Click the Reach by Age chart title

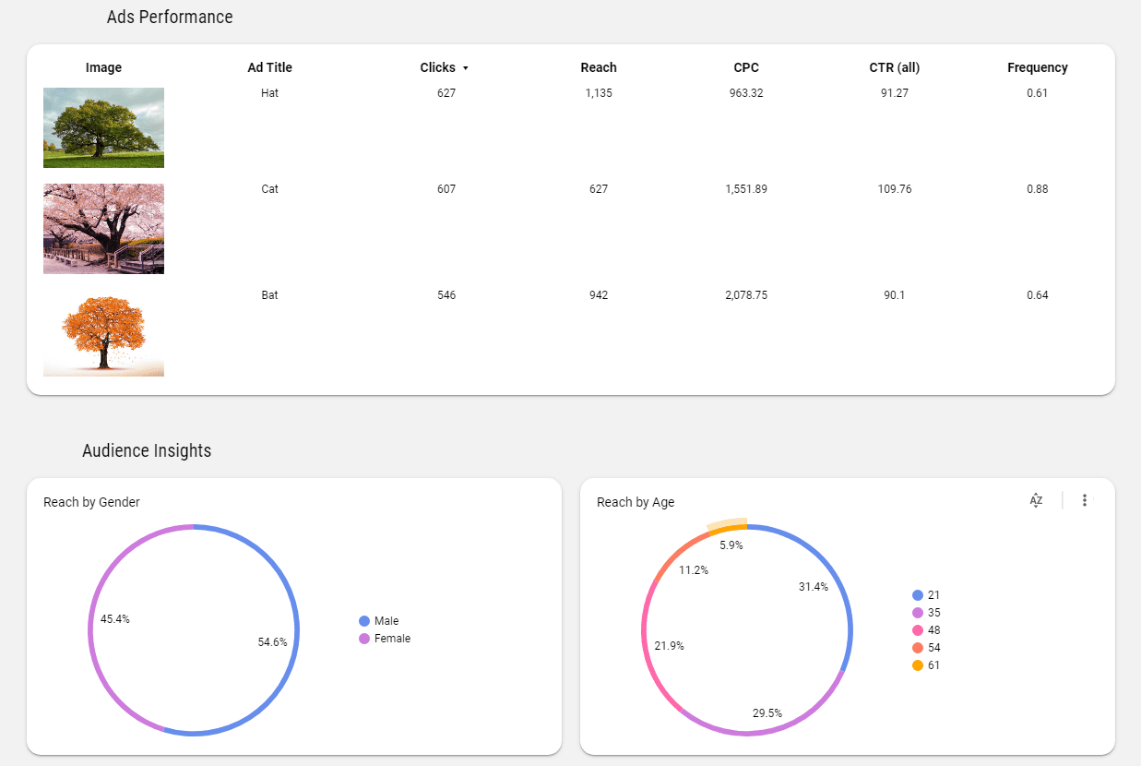click(x=636, y=502)
